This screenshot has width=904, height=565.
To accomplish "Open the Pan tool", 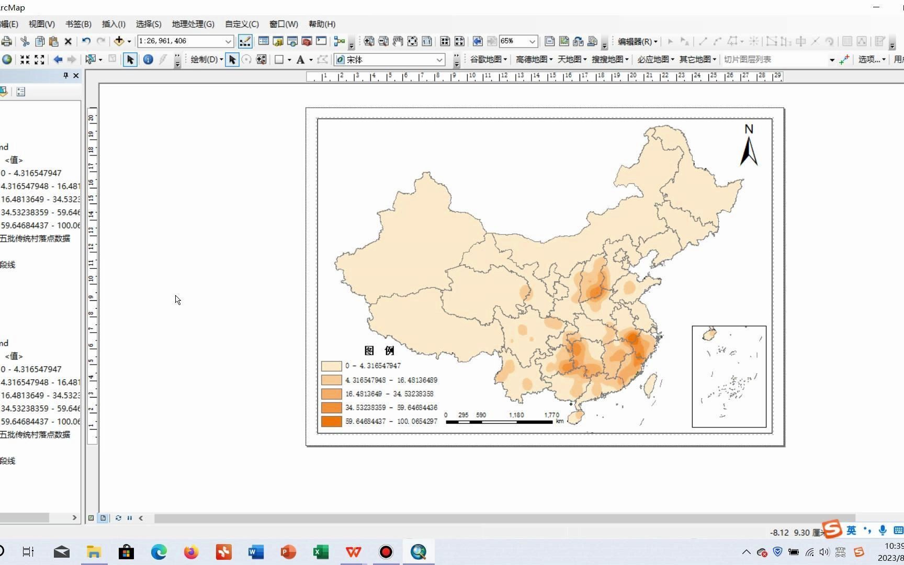I will [398, 41].
